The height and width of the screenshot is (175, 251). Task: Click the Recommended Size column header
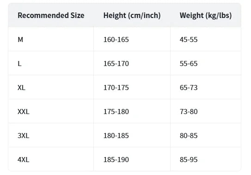tap(51, 16)
